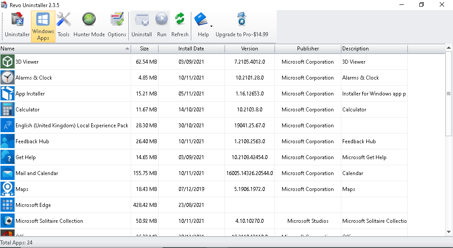Click Upgrade to Pro-$14.99
453x248 pixels.
pyautogui.click(x=242, y=27)
